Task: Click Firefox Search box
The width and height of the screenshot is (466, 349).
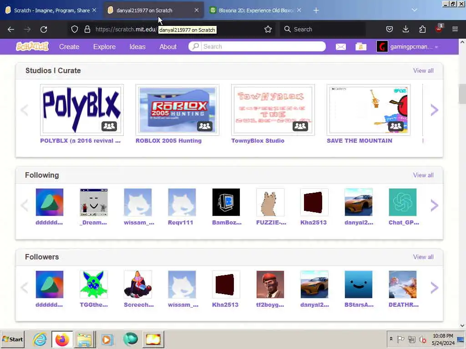Action: 323,29
